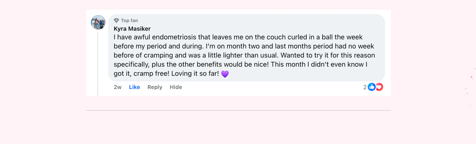Click the blue thumbs-up reaction icon
The image size is (476, 144).
tap(372, 87)
